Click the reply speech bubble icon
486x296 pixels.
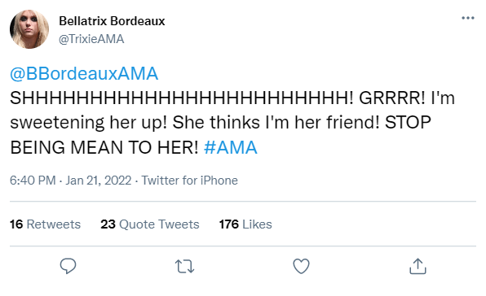coord(68,266)
